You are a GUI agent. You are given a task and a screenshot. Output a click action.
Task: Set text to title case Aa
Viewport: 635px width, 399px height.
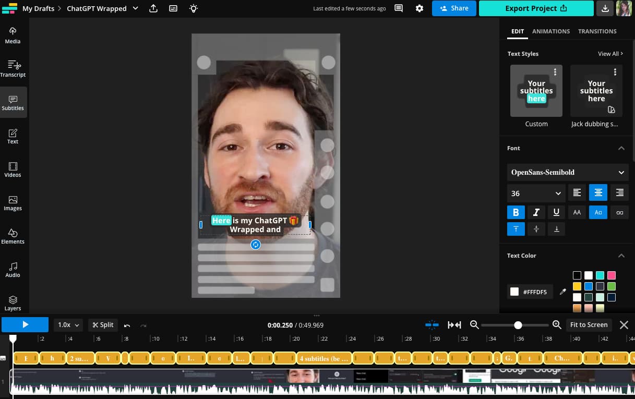(x=598, y=212)
